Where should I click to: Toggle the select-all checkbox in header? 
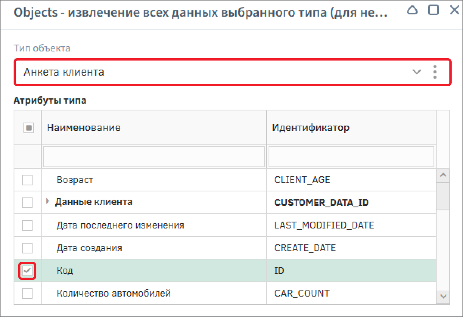click(x=28, y=128)
